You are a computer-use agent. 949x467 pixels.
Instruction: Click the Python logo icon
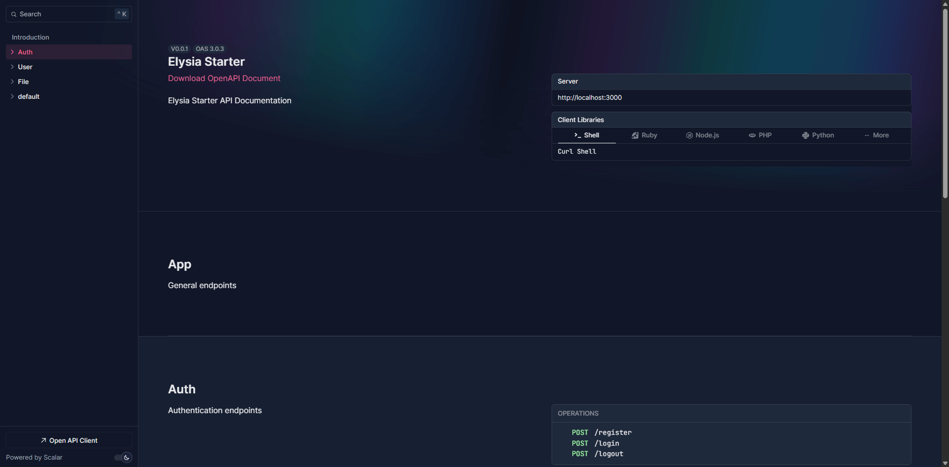pos(806,135)
